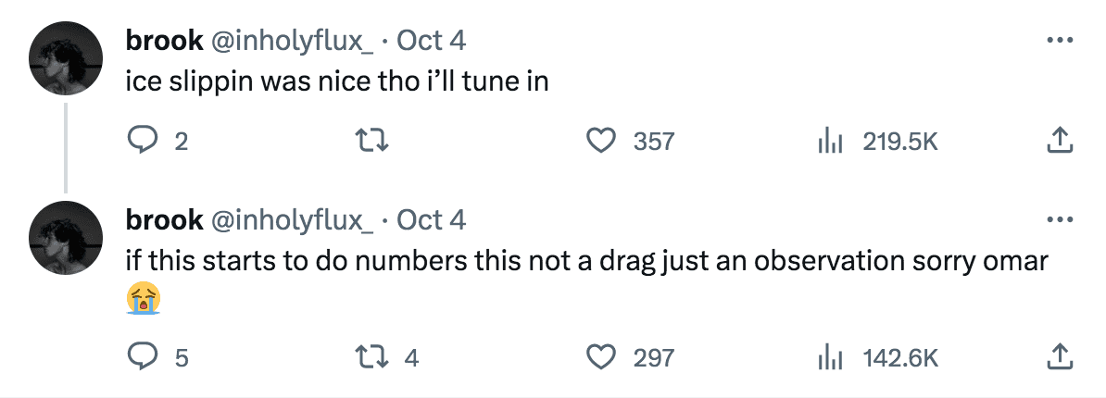
Task: Share the 'sorry omar' tweet
Action: 1059,356
